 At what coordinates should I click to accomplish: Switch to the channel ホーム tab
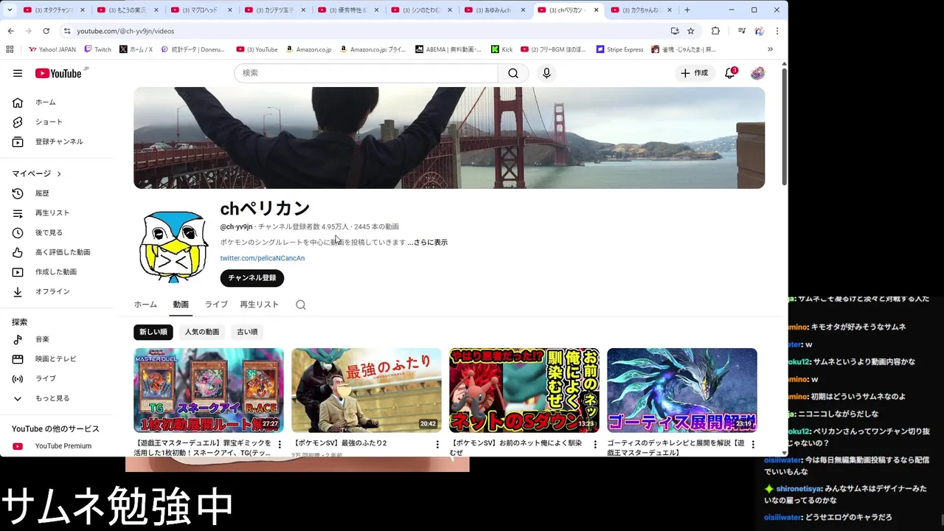click(x=145, y=305)
